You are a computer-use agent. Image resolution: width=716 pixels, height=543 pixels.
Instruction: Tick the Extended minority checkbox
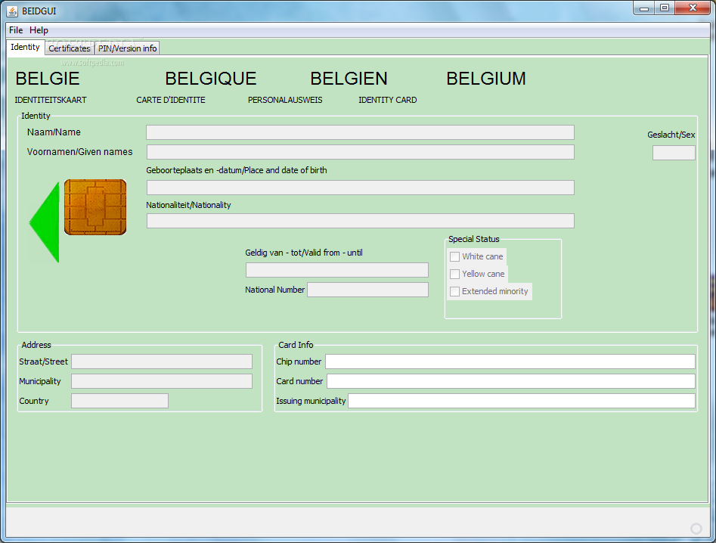(455, 291)
